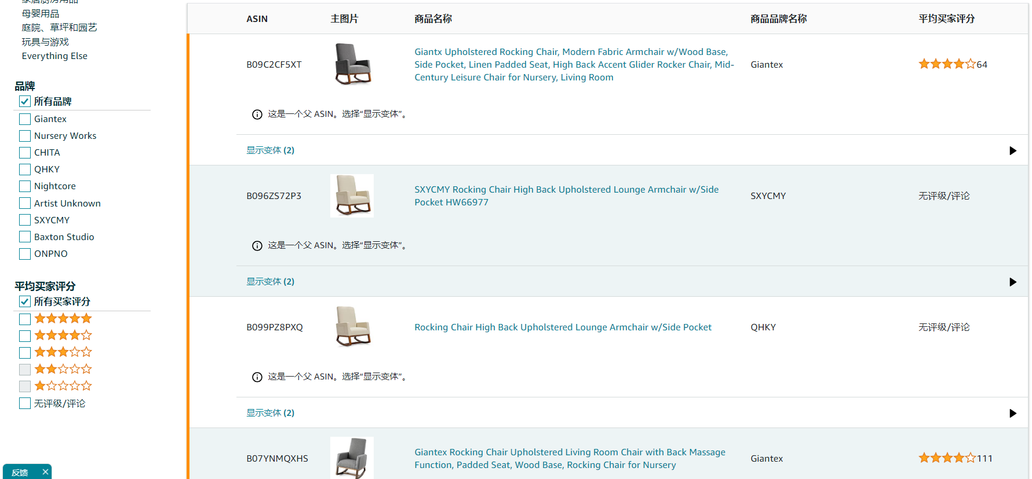Select the Nightcore brand checkbox
This screenshot has width=1032, height=479.
pyautogui.click(x=25, y=186)
